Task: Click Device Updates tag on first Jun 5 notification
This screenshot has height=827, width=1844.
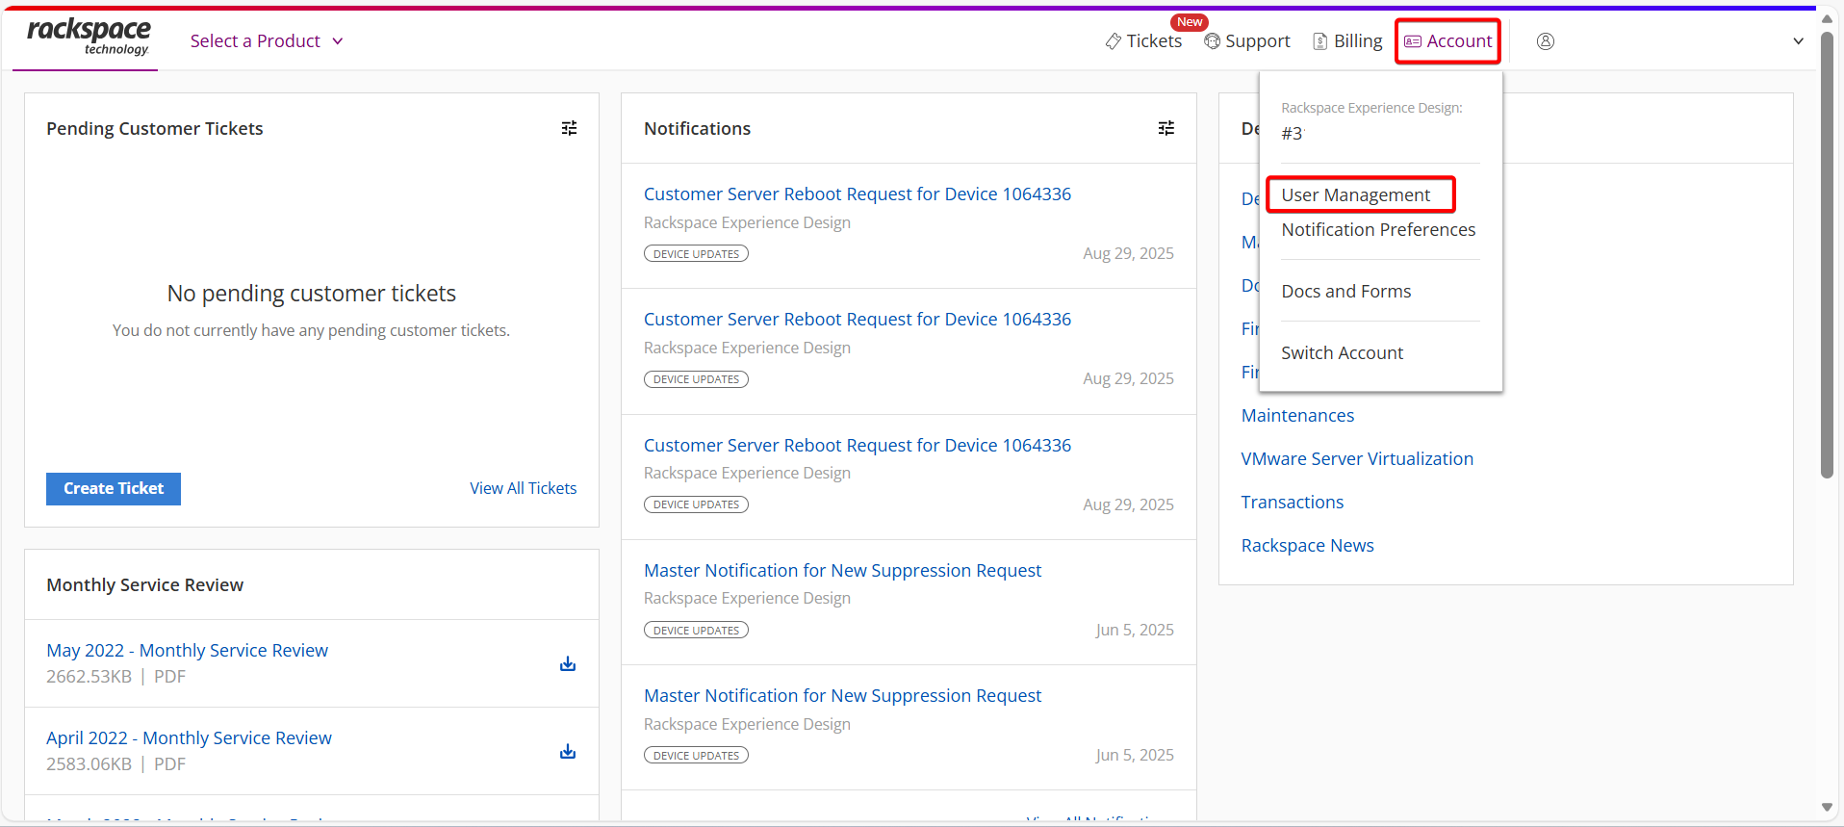Action: click(x=696, y=631)
